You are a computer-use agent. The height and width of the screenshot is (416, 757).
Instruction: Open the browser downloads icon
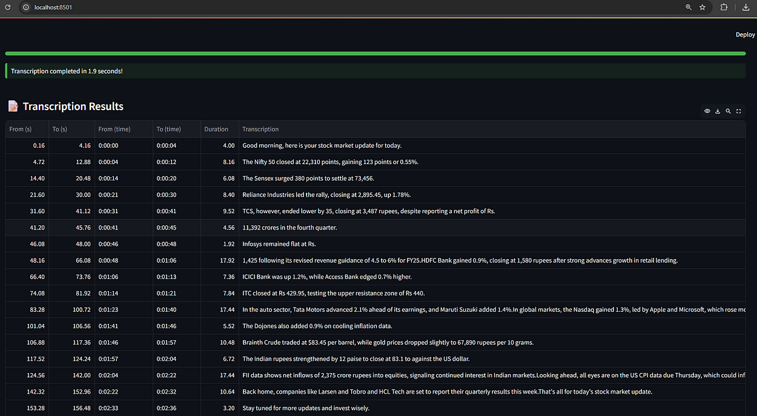(x=745, y=7)
